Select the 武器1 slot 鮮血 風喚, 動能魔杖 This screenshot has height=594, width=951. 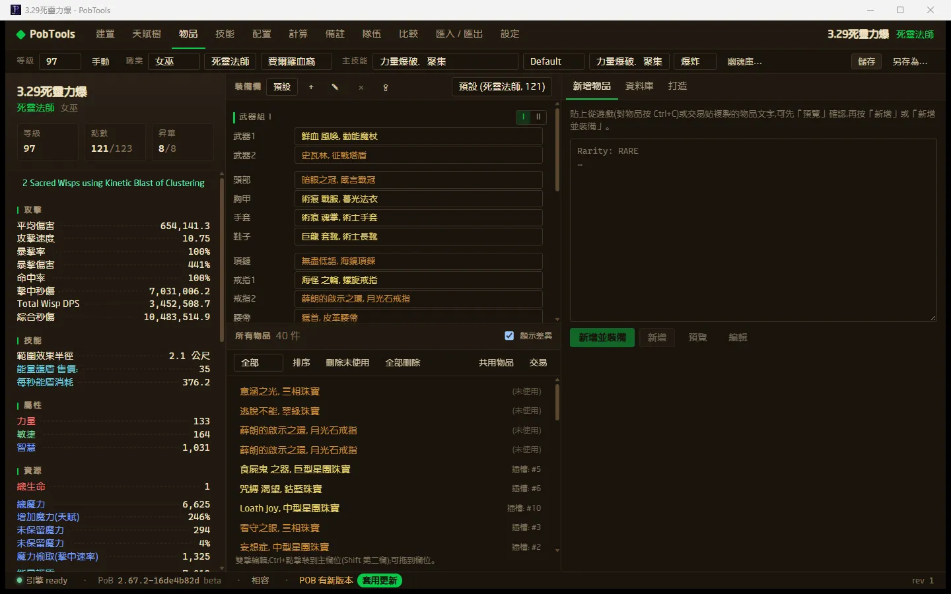[x=418, y=137]
